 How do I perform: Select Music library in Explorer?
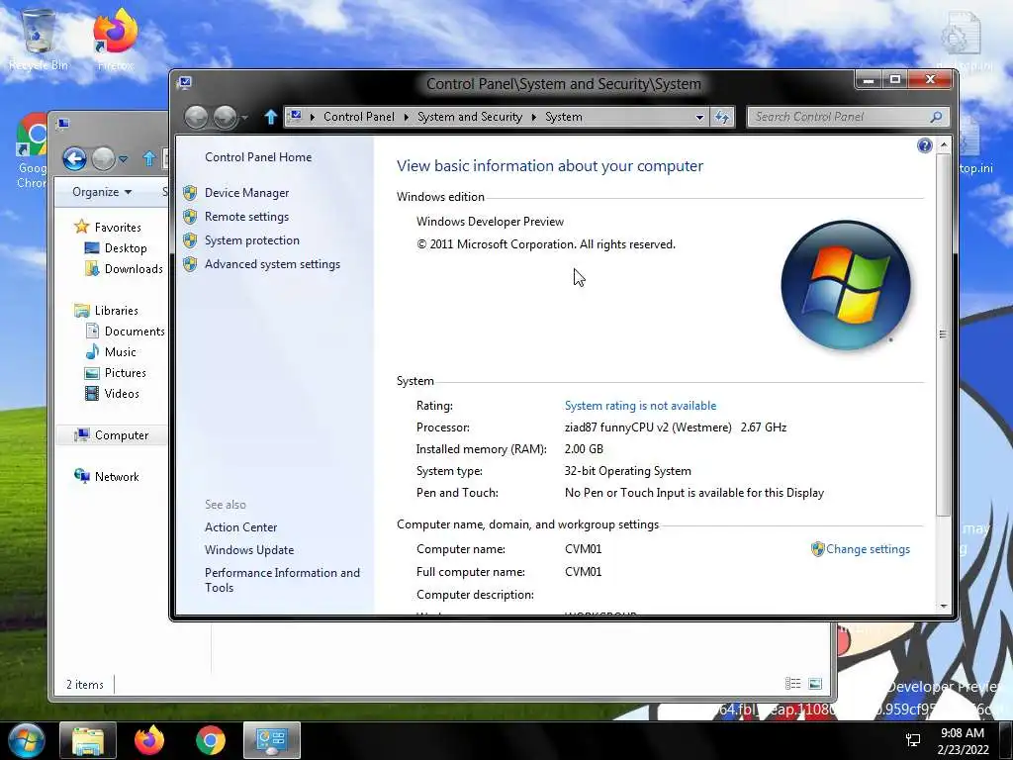[x=120, y=352]
